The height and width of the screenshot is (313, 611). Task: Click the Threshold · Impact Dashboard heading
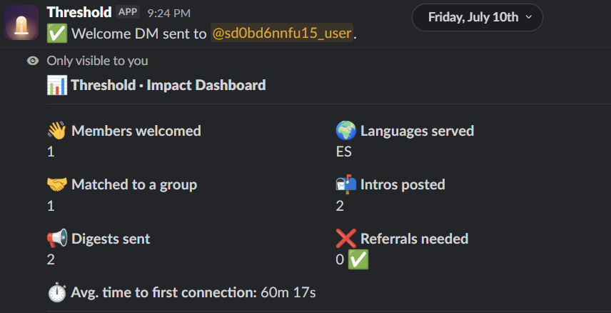click(168, 85)
